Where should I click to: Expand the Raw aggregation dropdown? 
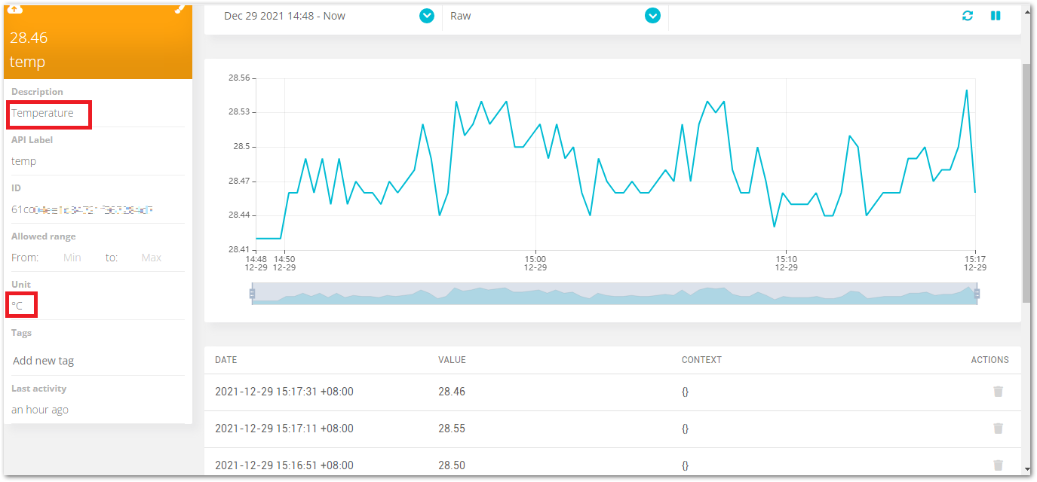(652, 16)
